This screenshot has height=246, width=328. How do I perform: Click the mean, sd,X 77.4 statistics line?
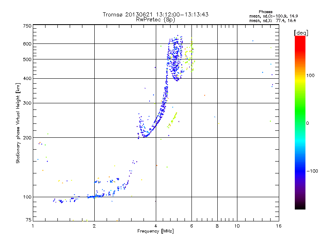click(x=273, y=20)
